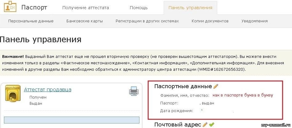Image resolution: width=292 pixels, height=128 pixels.
Task: Click the Дата рождения: label
Action: (x=177, y=111)
